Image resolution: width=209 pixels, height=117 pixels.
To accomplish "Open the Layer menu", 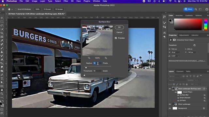I will coord(42,1).
